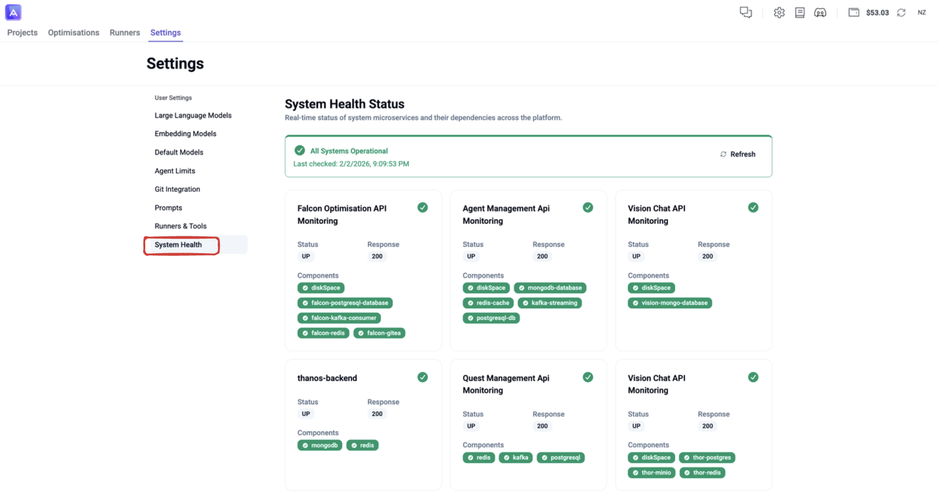The height and width of the screenshot is (499, 938).
Task: Select Large Language Models in the sidebar
Action: (x=193, y=115)
